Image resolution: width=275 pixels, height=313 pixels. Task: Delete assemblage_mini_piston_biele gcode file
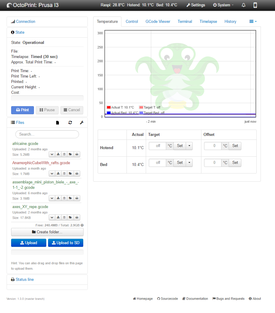click(64, 198)
